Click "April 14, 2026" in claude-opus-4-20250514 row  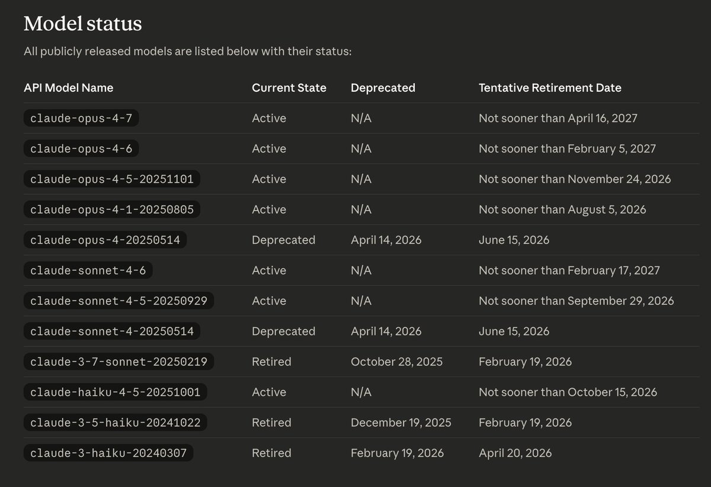click(386, 240)
